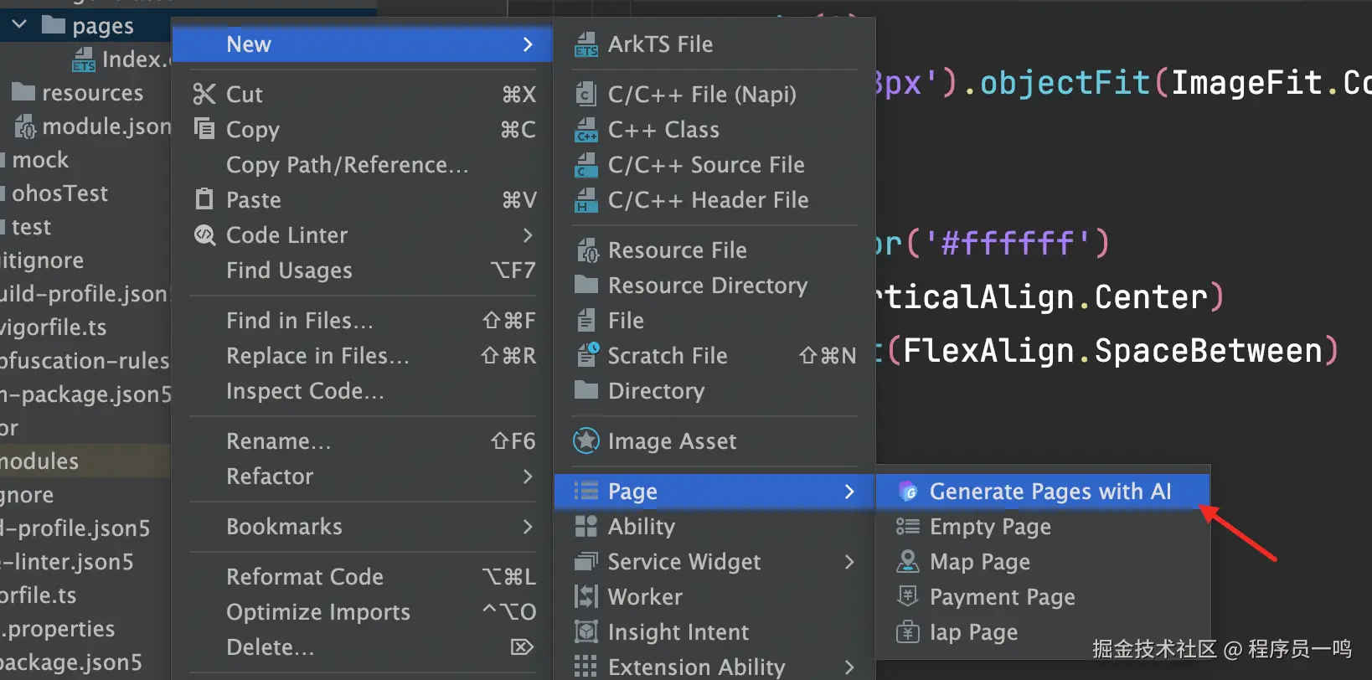Viewport: 1372px width, 680px height.
Task: Click the C++ Class icon
Action: click(x=586, y=131)
